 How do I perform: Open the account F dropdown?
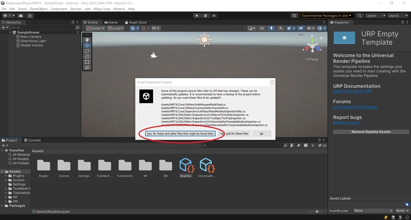point(9,16)
